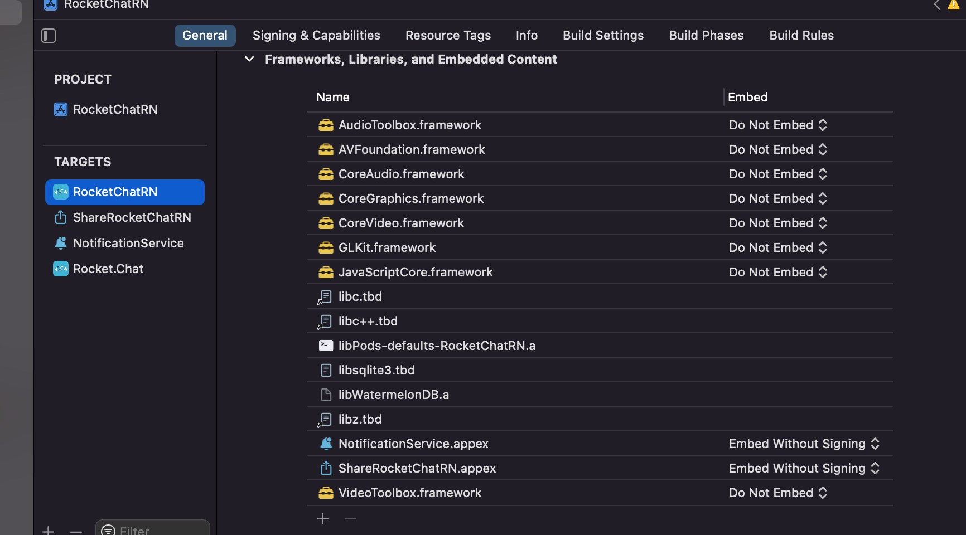Open embed dropdown for NotificationService.appex

click(x=804, y=444)
